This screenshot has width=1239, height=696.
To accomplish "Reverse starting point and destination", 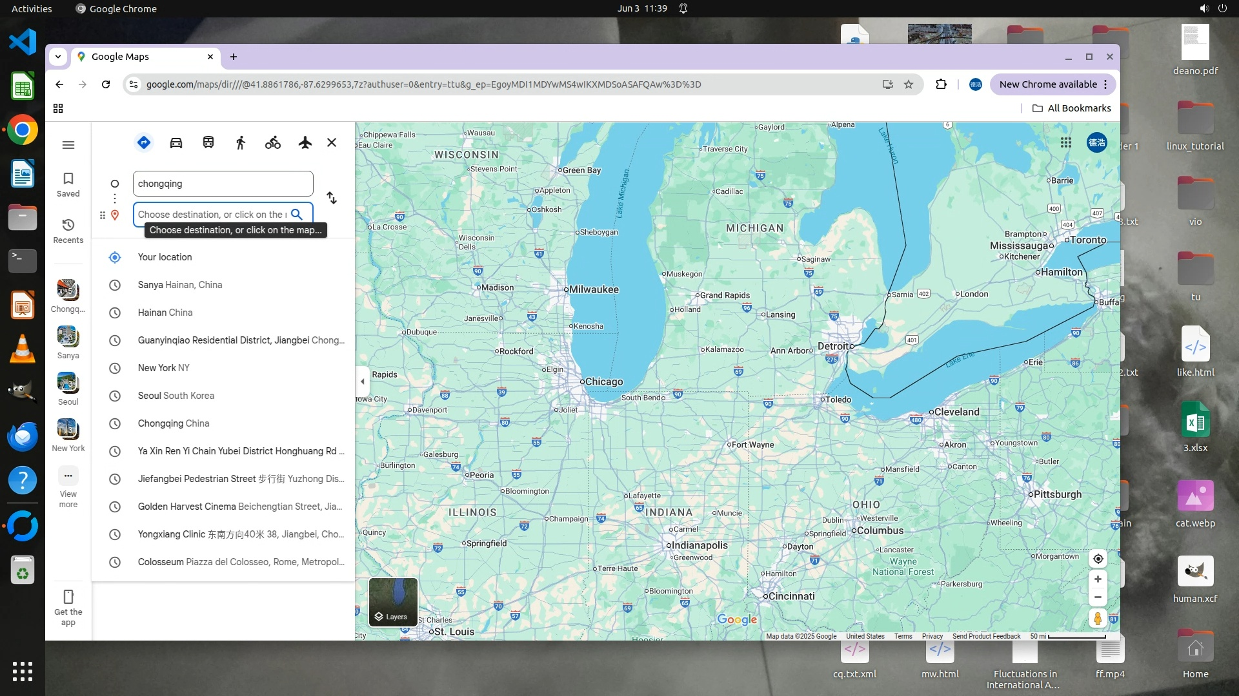I will click(x=332, y=198).
